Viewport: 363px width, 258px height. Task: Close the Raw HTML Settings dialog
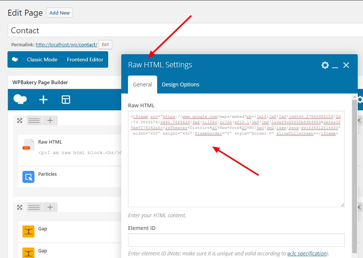(346, 65)
